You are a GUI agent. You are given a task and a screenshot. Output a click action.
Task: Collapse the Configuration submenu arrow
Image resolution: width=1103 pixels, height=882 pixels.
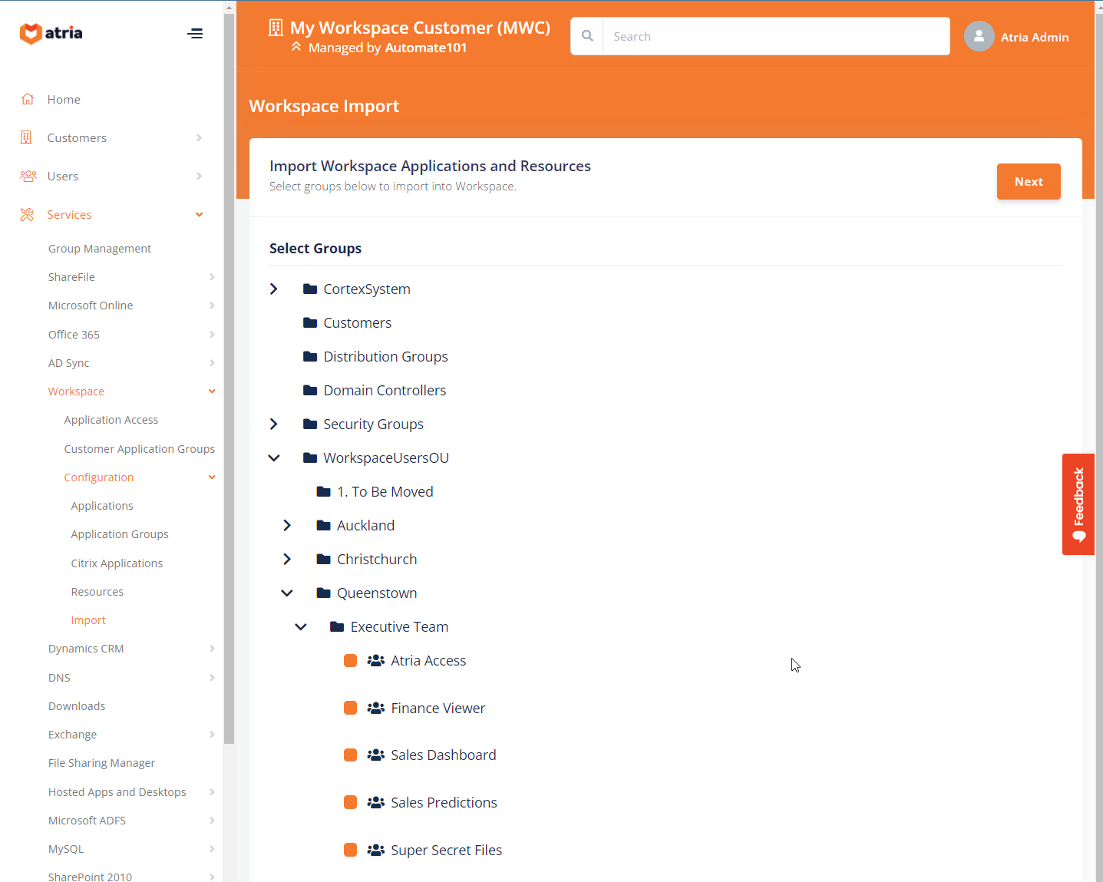pyautogui.click(x=212, y=477)
